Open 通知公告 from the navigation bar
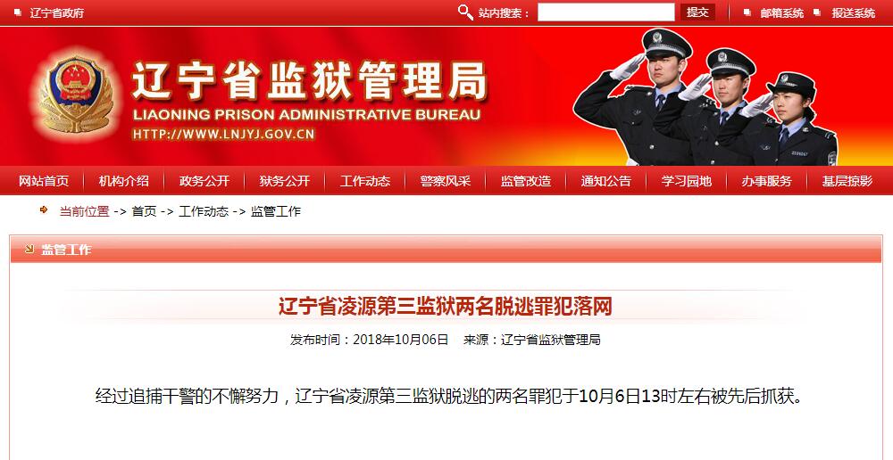893x460 pixels. tap(606, 181)
